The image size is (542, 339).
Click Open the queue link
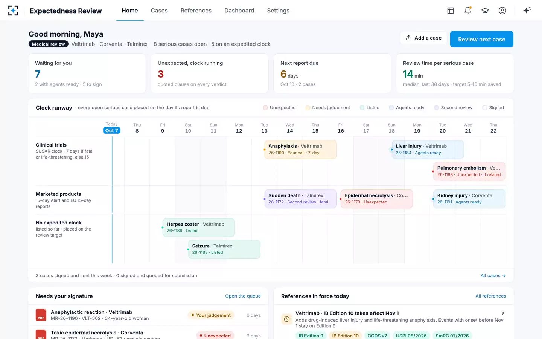pyautogui.click(x=243, y=296)
